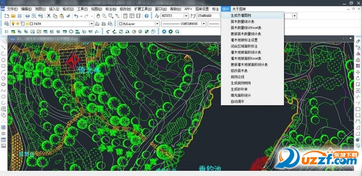Click the first blue gear settings icon

(x=164, y=32)
